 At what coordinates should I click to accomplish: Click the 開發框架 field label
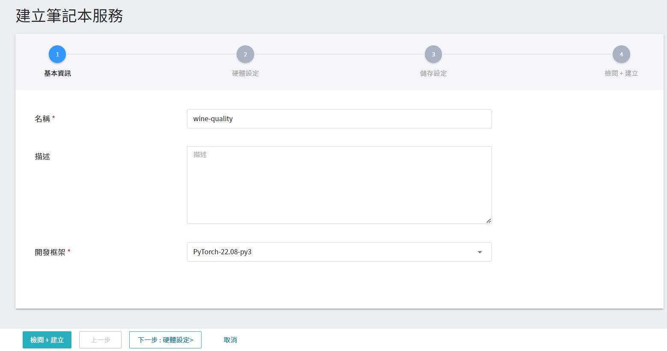(50, 253)
